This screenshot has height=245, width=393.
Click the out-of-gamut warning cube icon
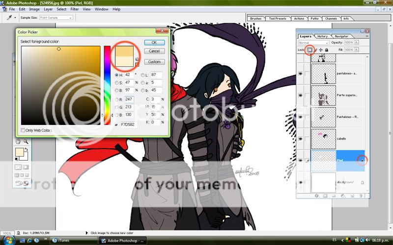click(x=137, y=59)
